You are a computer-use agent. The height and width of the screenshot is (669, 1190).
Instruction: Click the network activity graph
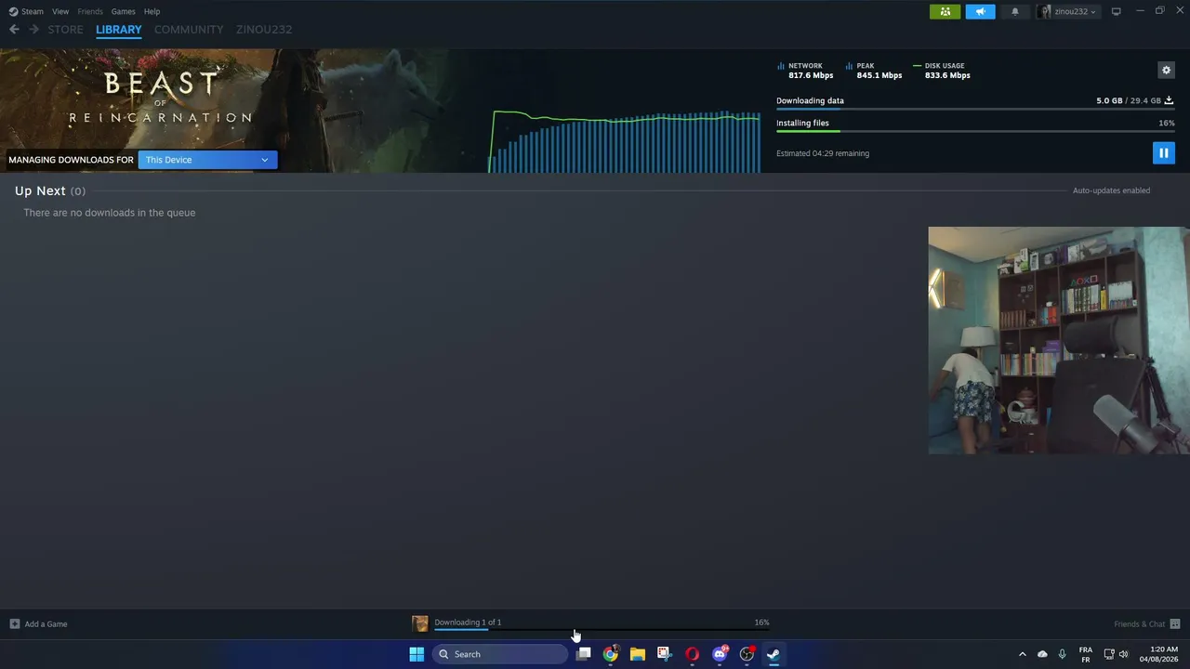625,141
